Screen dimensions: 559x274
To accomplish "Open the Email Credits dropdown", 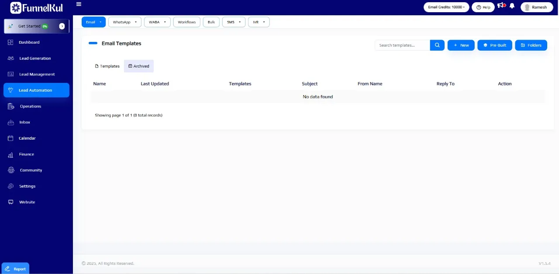I will click(446, 7).
